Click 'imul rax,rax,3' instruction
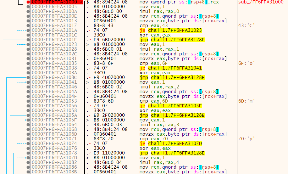Viewport: 288px width, 174px height. pyautogui.click(x=159, y=125)
